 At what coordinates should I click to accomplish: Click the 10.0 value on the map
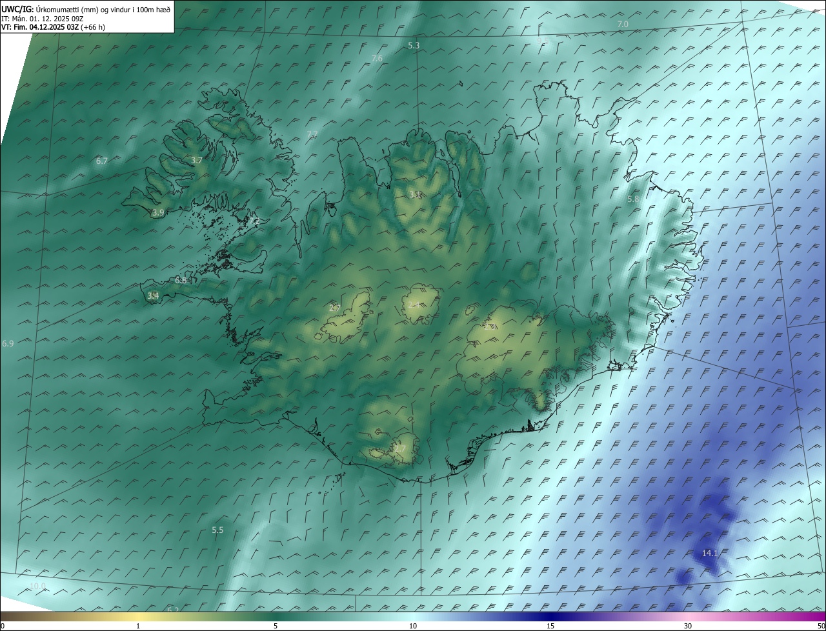pyautogui.click(x=38, y=586)
